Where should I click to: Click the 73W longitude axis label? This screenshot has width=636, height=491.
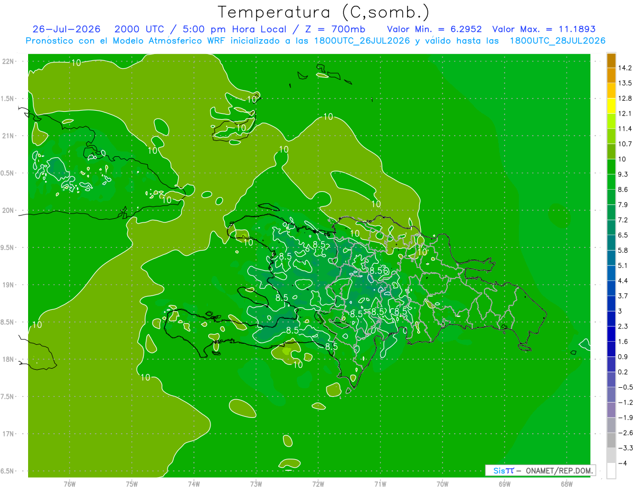256,484
